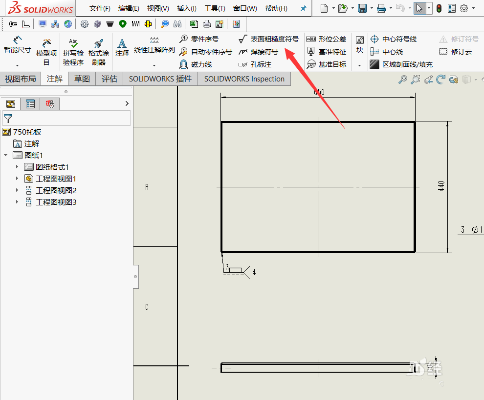
Task: Click the Model Items (模型项目) tool
Action: click(x=46, y=52)
